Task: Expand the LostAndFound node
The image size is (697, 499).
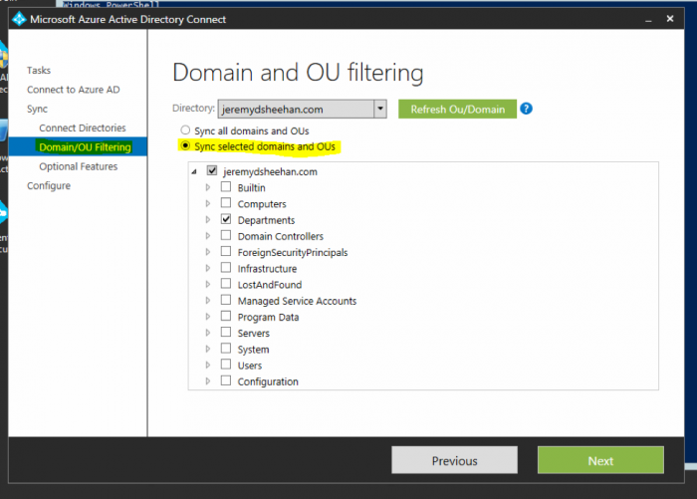Action: [x=207, y=284]
